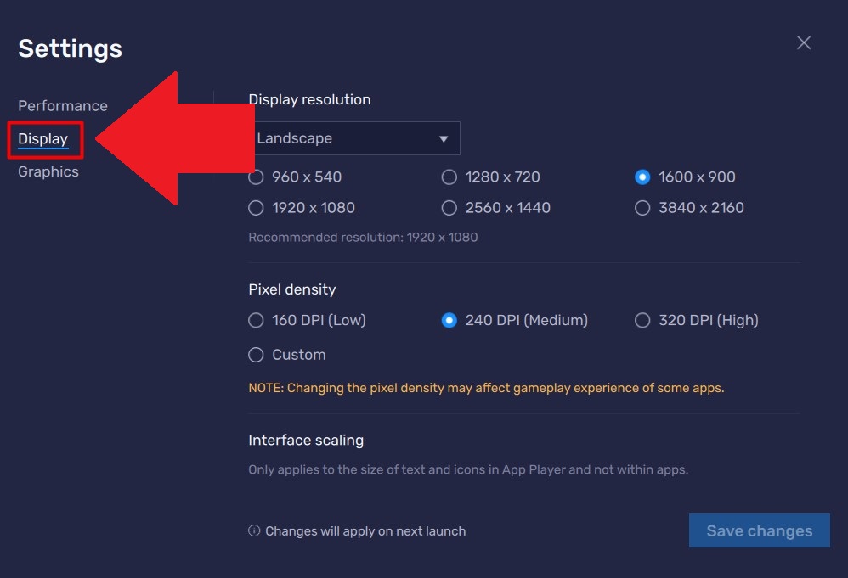Screen dimensions: 848x578
Task: Close the Settings window
Action: pyautogui.click(x=803, y=42)
